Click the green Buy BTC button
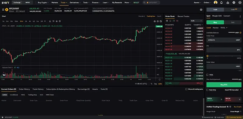 [x=224, y=85]
